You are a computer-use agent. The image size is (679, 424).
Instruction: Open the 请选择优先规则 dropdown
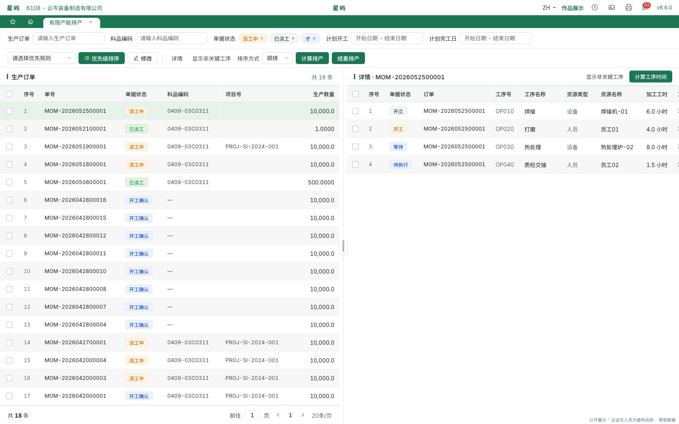(x=42, y=58)
